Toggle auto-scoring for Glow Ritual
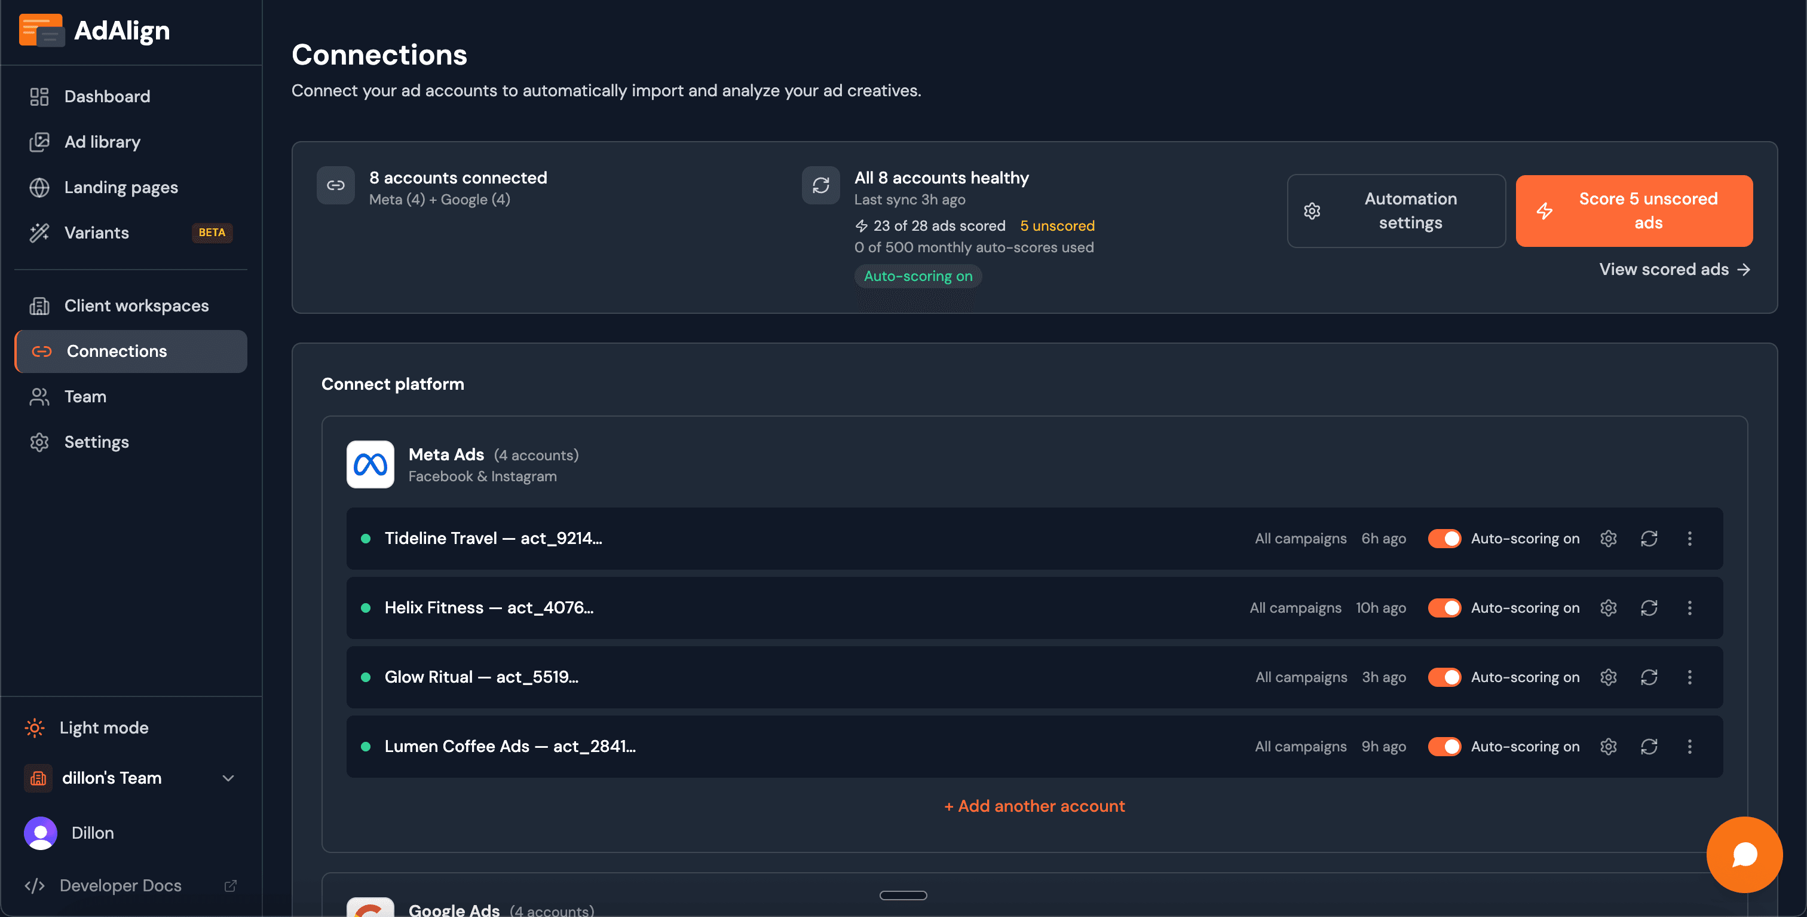Viewport: 1807px width, 917px height. pyautogui.click(x=1444, y=677)
